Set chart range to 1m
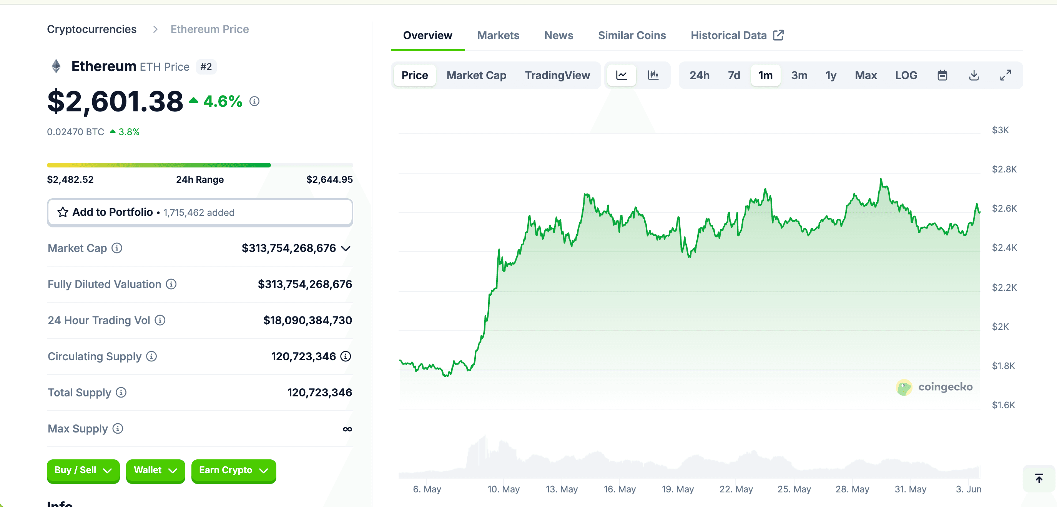The height and width of the screenshot is (507, 1057). point(765,75)
